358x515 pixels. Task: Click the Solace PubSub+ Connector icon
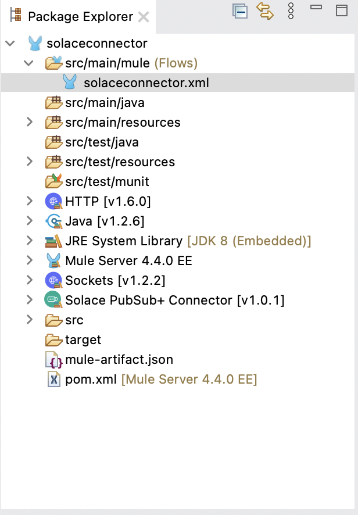tap(53, 300)
